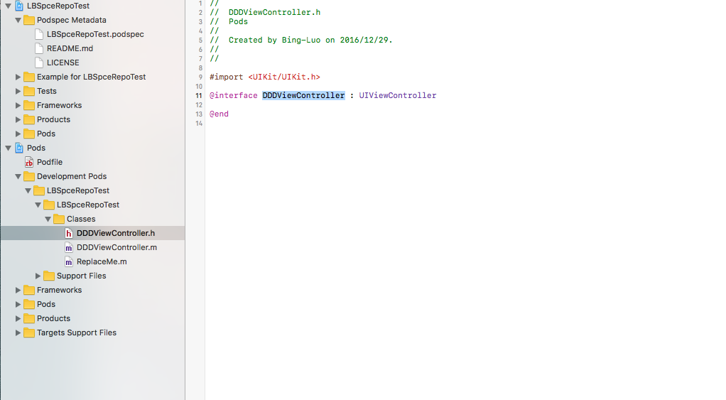Collapse the Development Pods group
Screen dimensions: 726x400
(18, 176)
